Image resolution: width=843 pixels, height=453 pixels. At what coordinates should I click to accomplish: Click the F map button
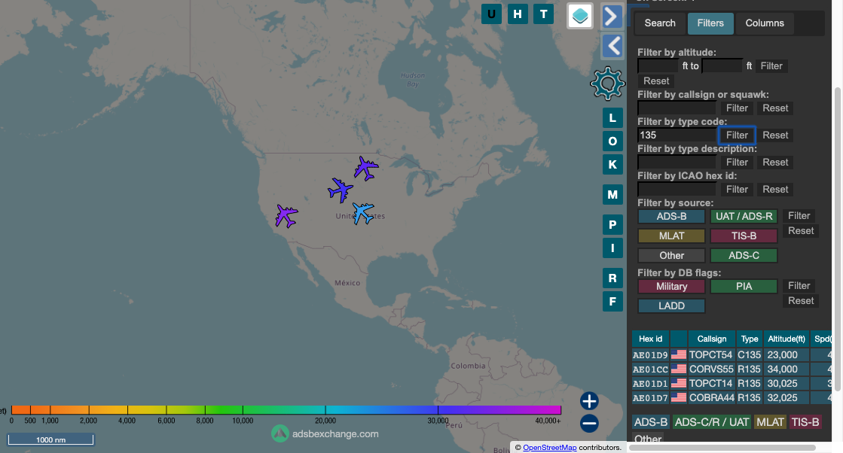[x=612, y=302]
